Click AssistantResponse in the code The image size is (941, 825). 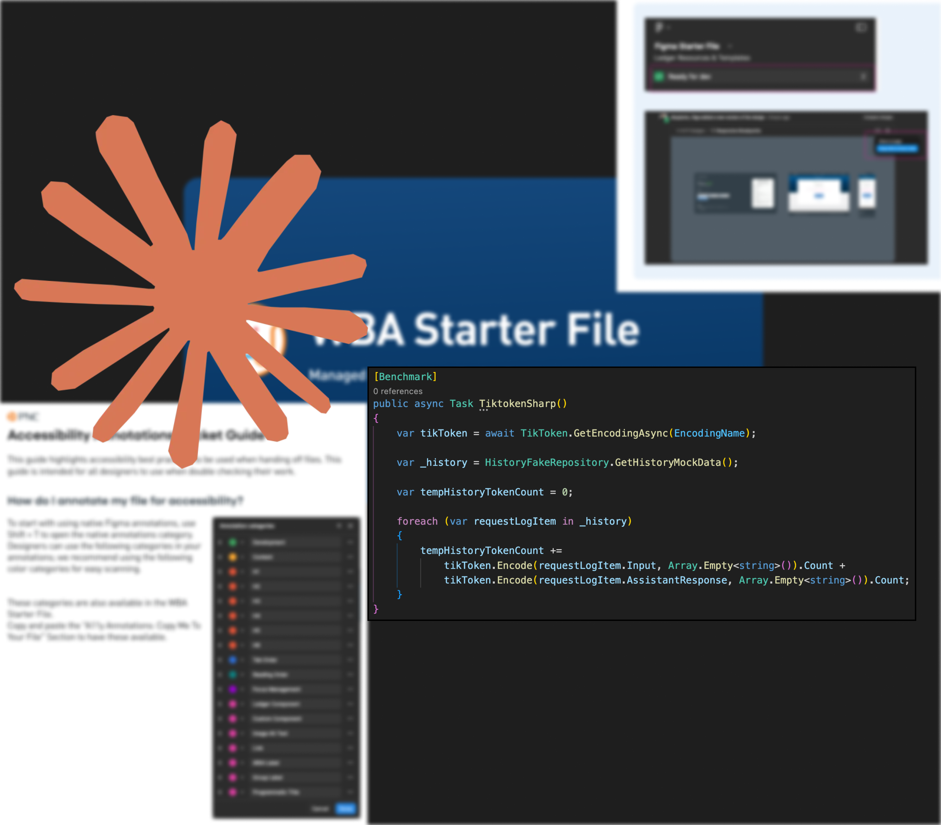pos(677,580)
